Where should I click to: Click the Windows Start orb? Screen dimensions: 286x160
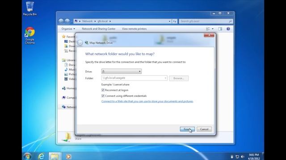pos(28,156)
